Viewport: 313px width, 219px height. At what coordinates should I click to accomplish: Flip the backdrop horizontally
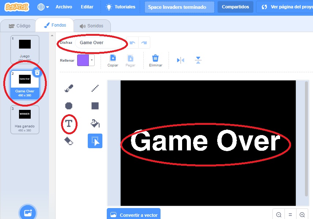coord(180,60)
